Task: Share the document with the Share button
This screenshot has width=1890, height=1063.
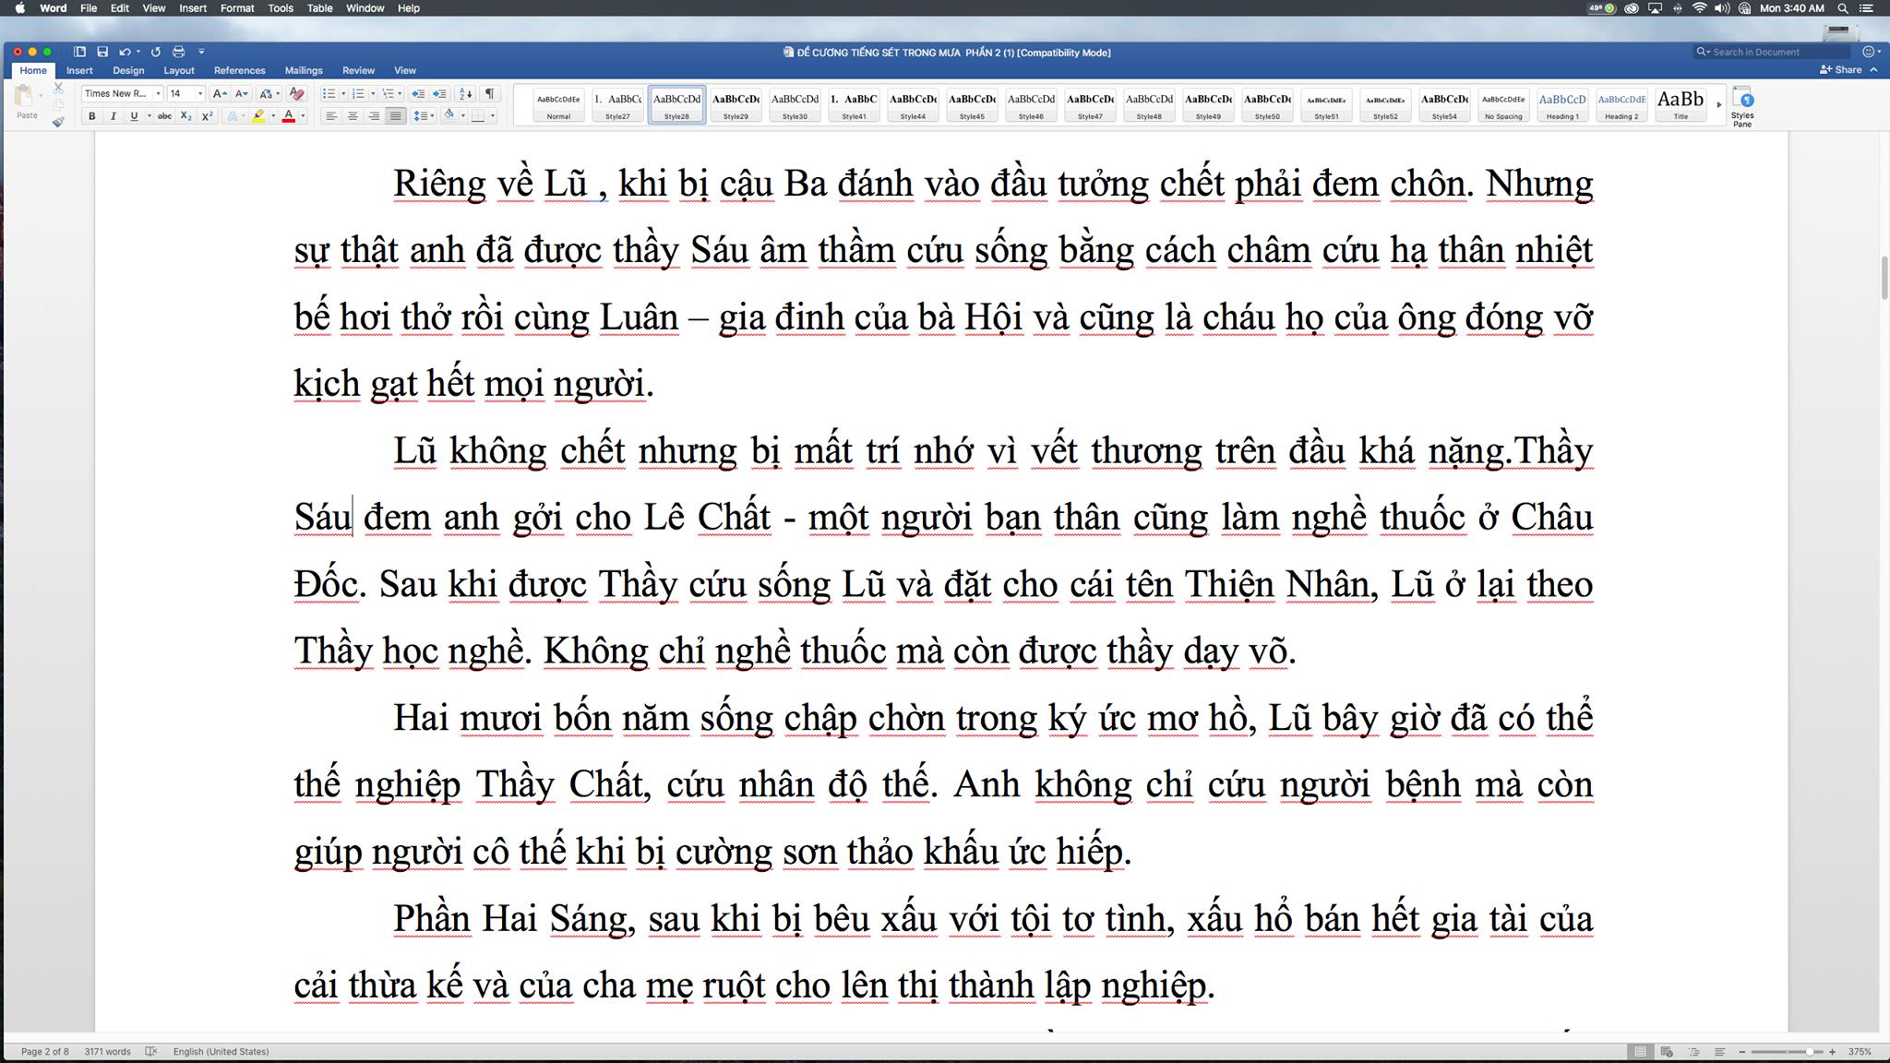Action: click(x=1841, y=70)
